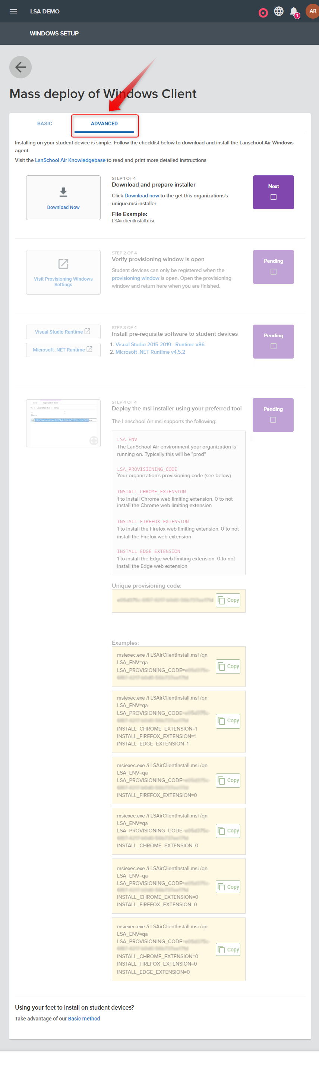Check the Step 2 Pending checkbox
Viewport: 319px width, 1085px height.
coord(273,272)
